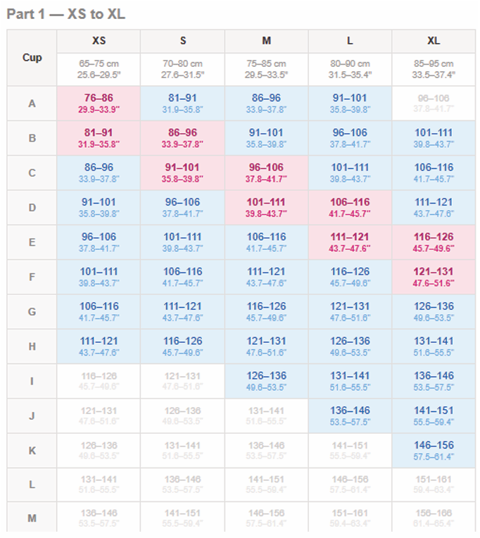Select the 65–75 cm band size cell
Screen dimensions: 480x538
pyautogui.click(x=99, y=69)
